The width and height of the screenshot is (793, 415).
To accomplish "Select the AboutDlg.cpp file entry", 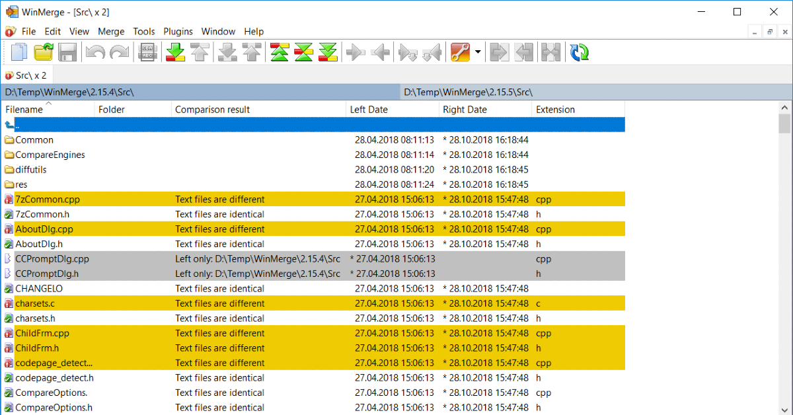I will pyautogui.click(x=44, y=229).
